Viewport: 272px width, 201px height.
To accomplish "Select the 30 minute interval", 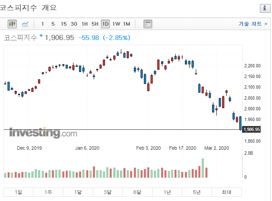I will point(74,24).
